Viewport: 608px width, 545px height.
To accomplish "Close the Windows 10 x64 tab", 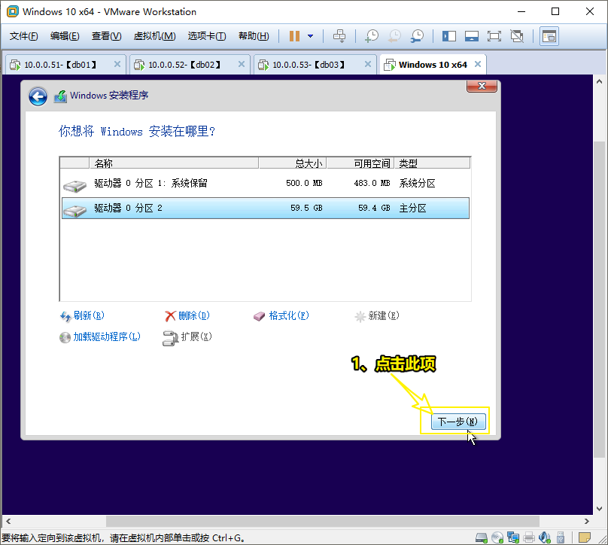I will point(478,64).
